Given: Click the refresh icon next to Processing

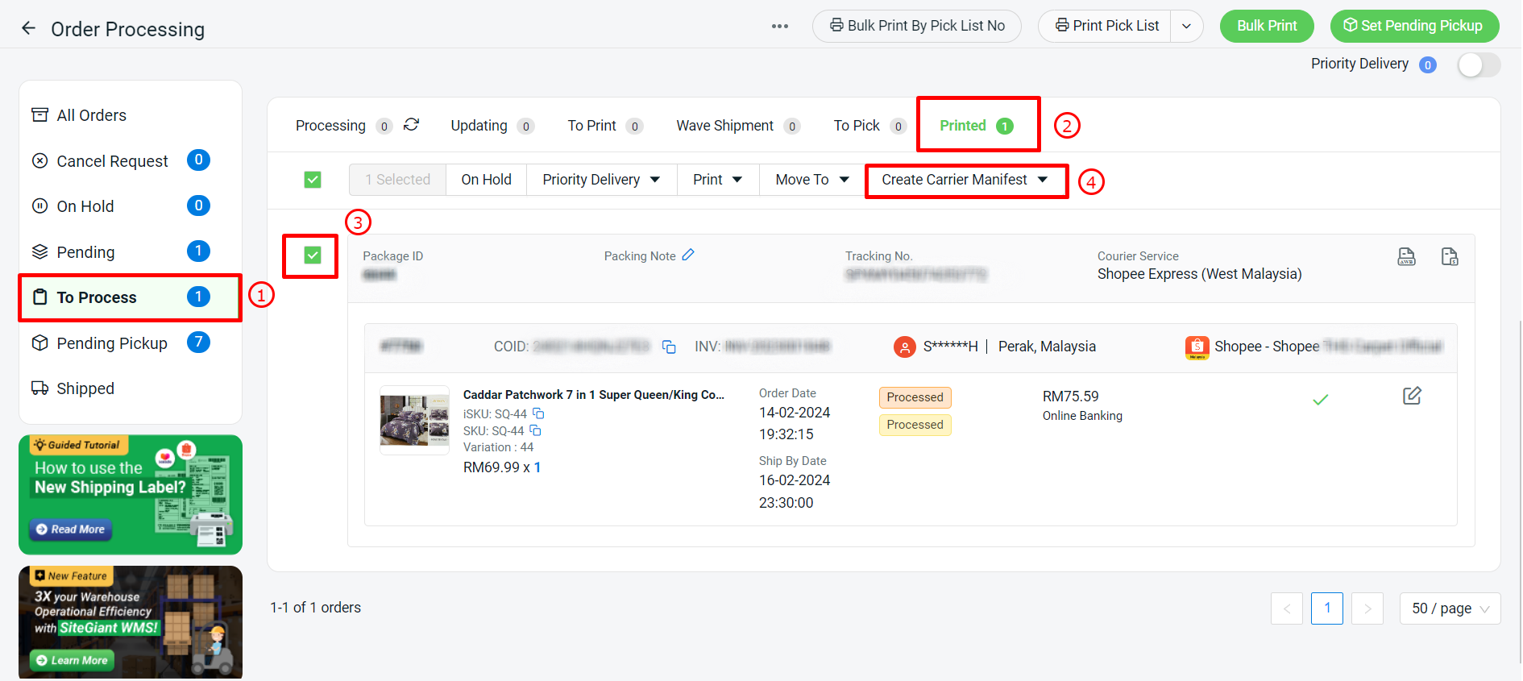Looking at the screenshot, I should 411,125.
